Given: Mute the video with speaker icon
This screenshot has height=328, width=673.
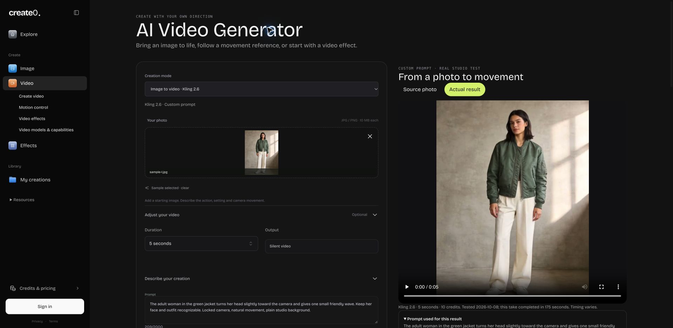Looking at the screenshot, I should (585, 287).
